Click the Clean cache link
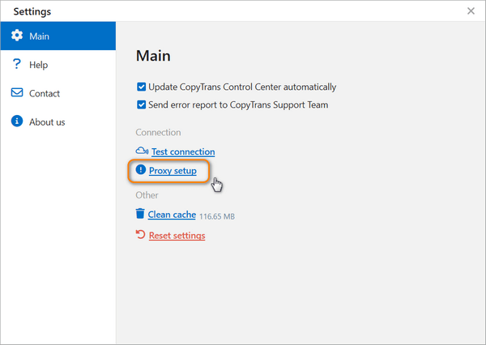This screenshot has width=486, height=345. coord(172,215)
